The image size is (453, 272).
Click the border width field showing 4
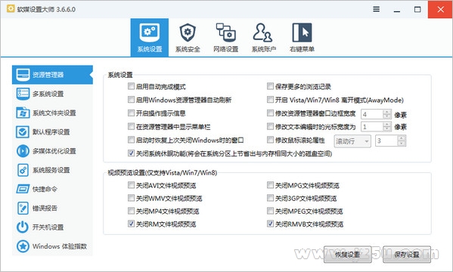click(x=372, y=114)
